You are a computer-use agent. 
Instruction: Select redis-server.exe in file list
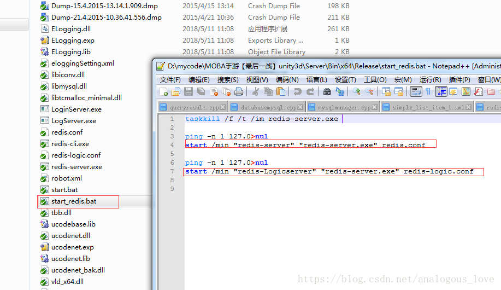click(x=76, y=167)
